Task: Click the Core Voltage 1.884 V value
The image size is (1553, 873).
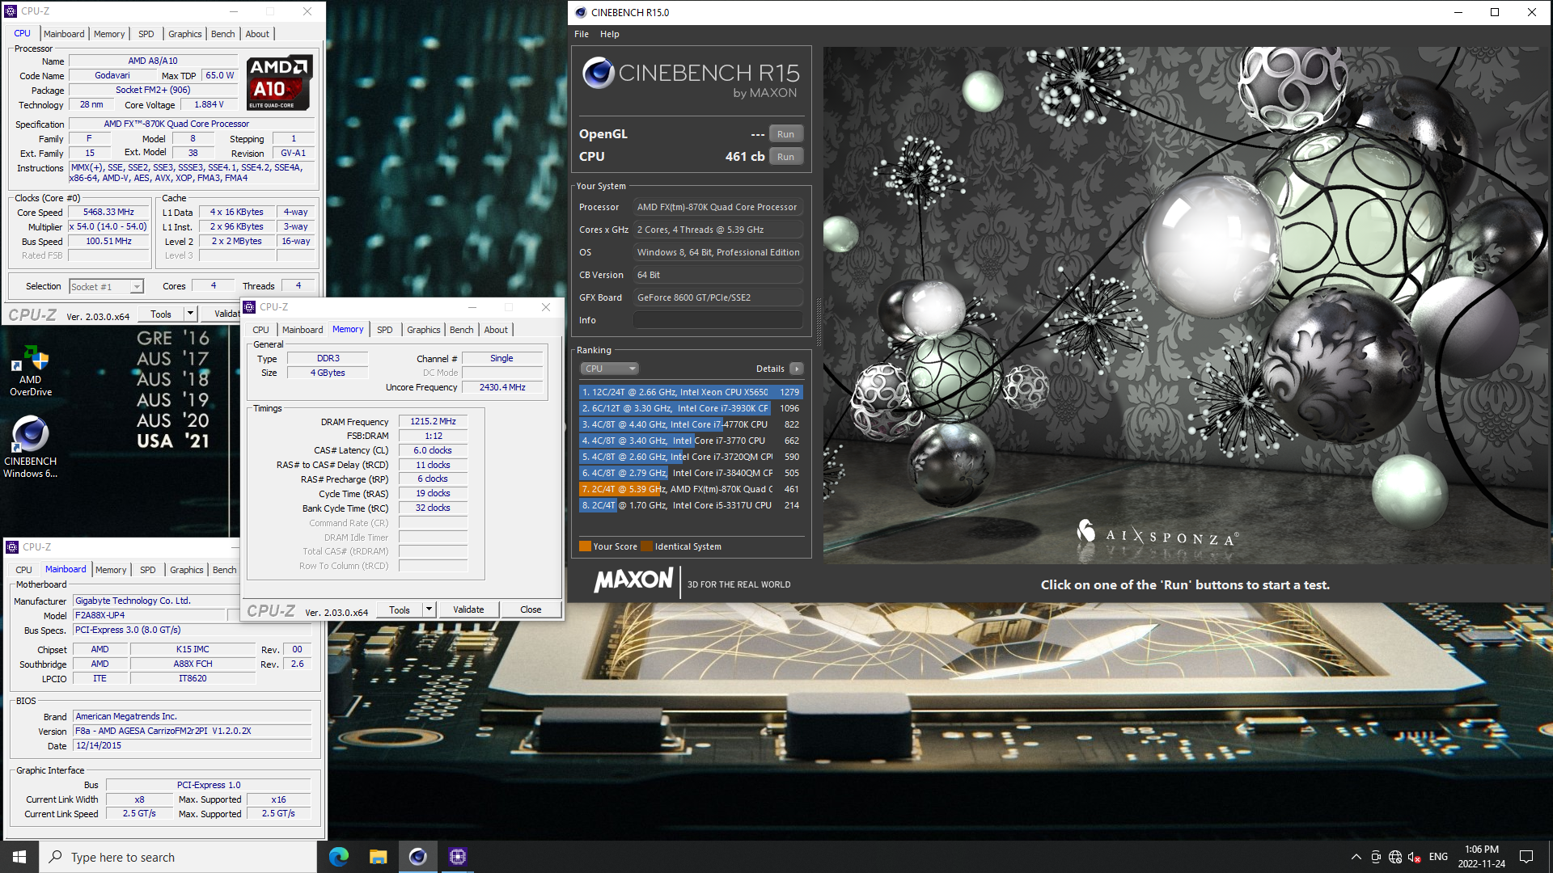Action: 209,104
